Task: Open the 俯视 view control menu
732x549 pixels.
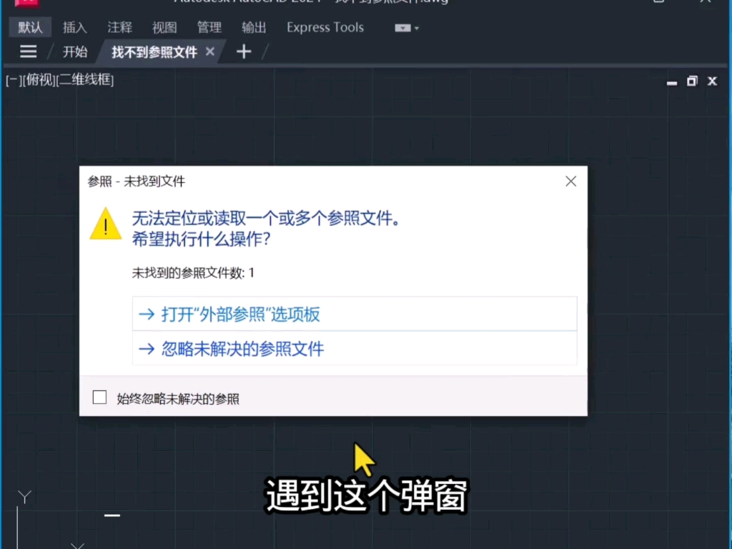Action: (x=39, y=80)
